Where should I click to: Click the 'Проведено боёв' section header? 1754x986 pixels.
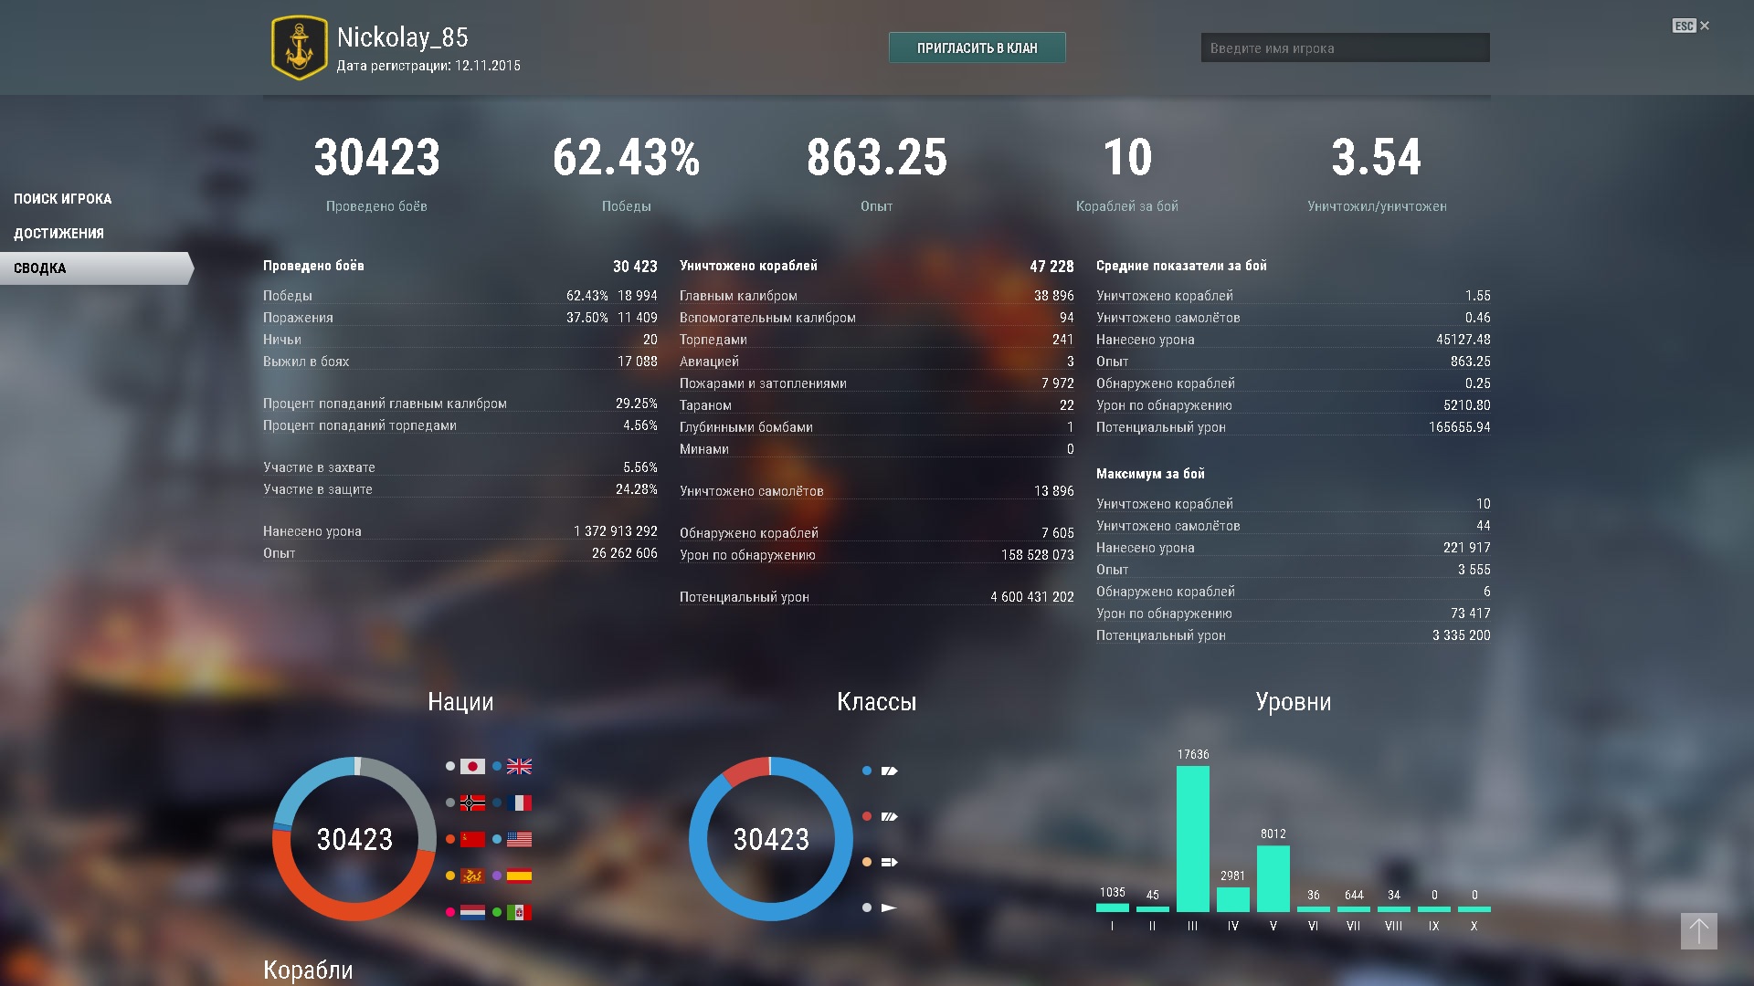click(x=313, y=266)
